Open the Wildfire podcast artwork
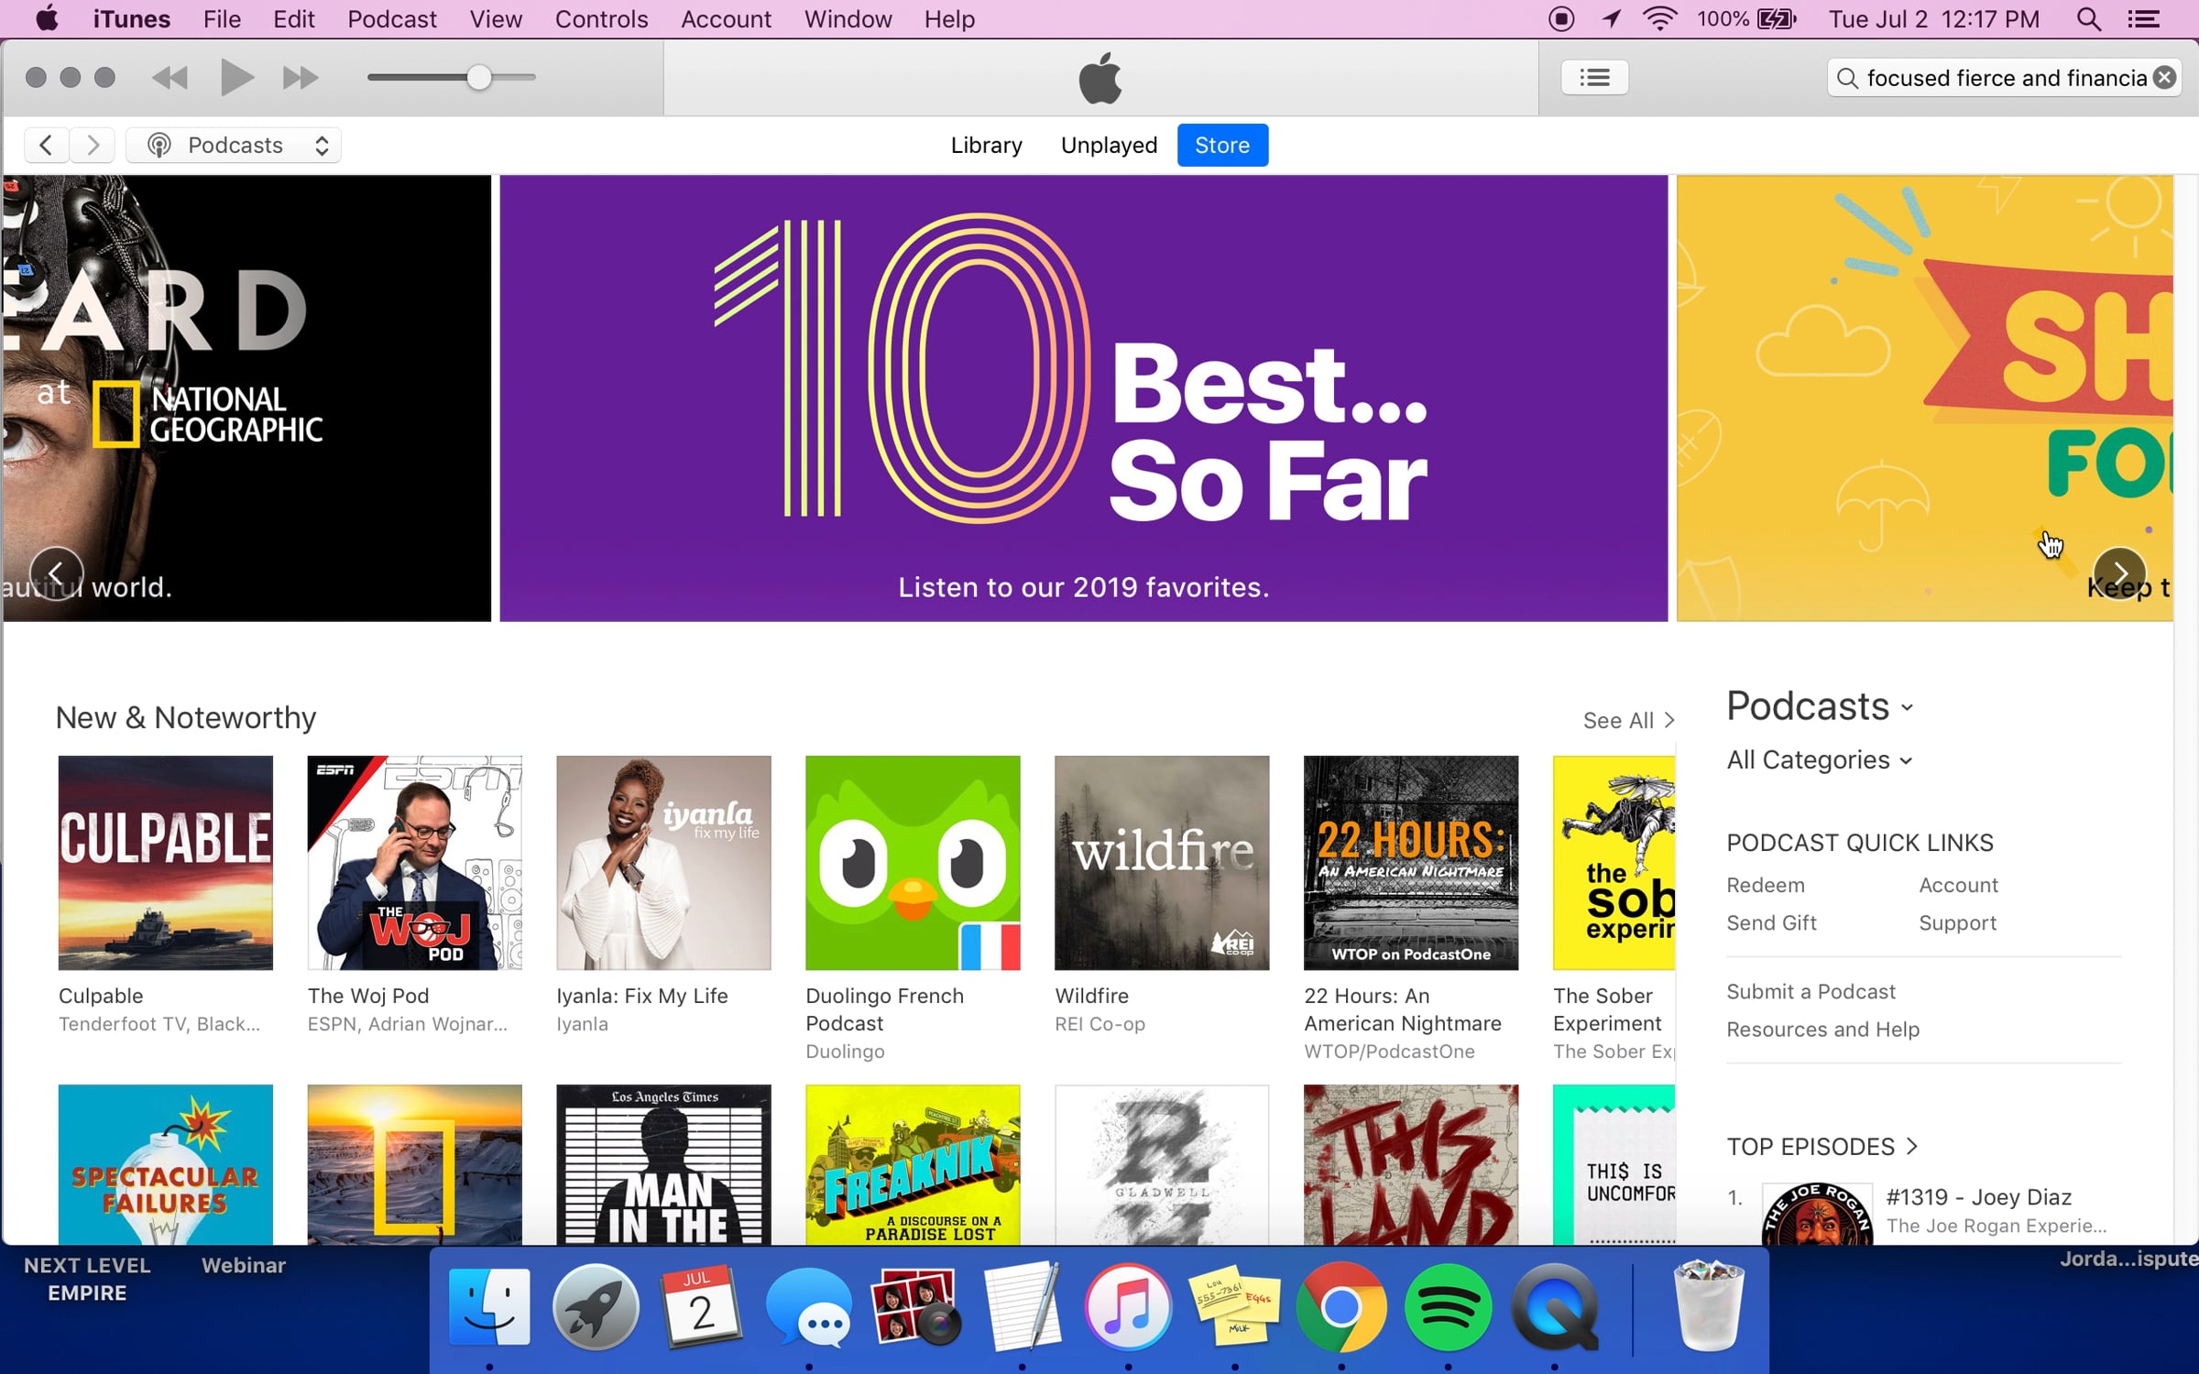The width and height of the screenshot is (2199, 1374). [1163, 863]
